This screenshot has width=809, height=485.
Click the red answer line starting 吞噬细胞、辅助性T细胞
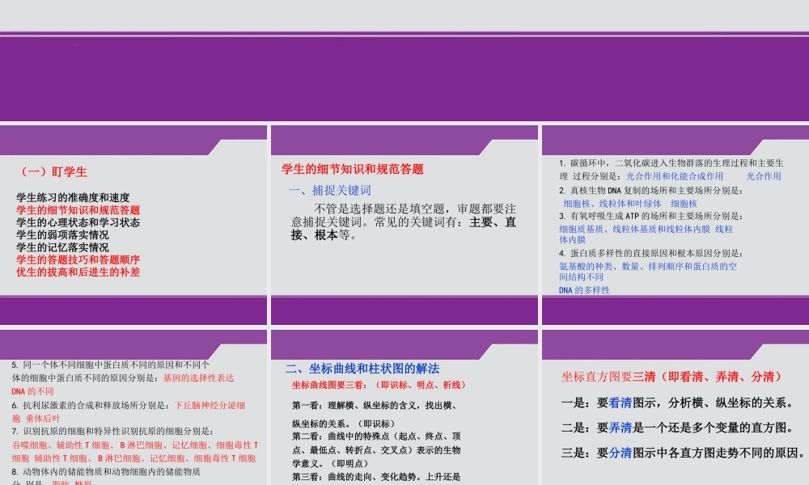point(135,445)
